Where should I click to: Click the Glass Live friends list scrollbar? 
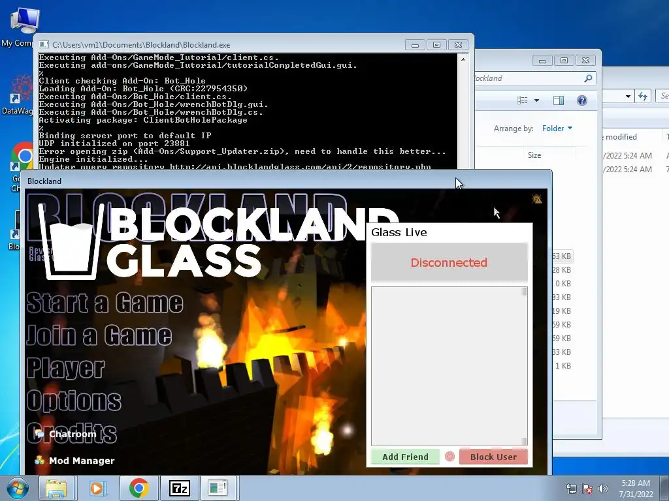tap(524, 366)
